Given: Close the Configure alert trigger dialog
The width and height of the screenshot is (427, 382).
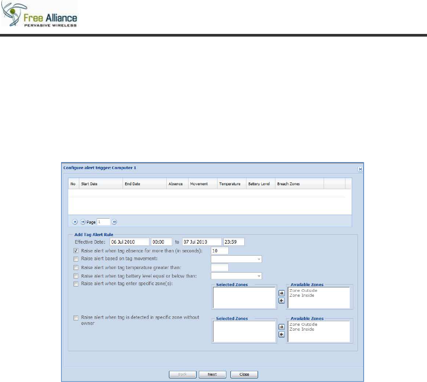Looking at the screenshot, I should 360,169.
